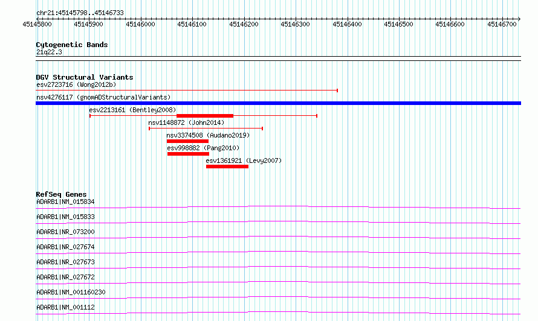
Task: Click the red esv998882 variant bar
Action: tap(189, 154)
